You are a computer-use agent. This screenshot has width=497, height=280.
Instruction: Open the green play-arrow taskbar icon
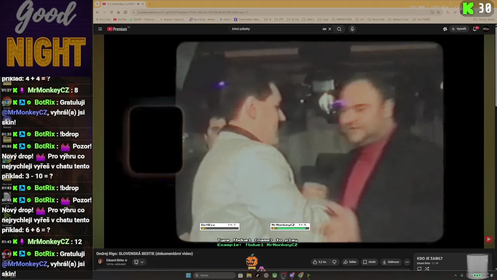click(x=309, y=275)
